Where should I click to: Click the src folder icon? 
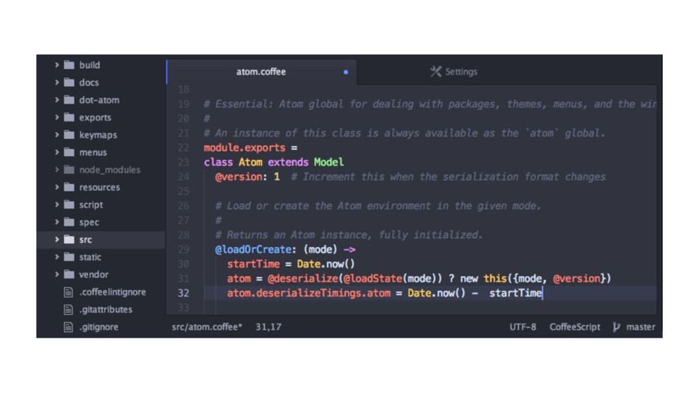pyautogui.click(x=69, y=239)
